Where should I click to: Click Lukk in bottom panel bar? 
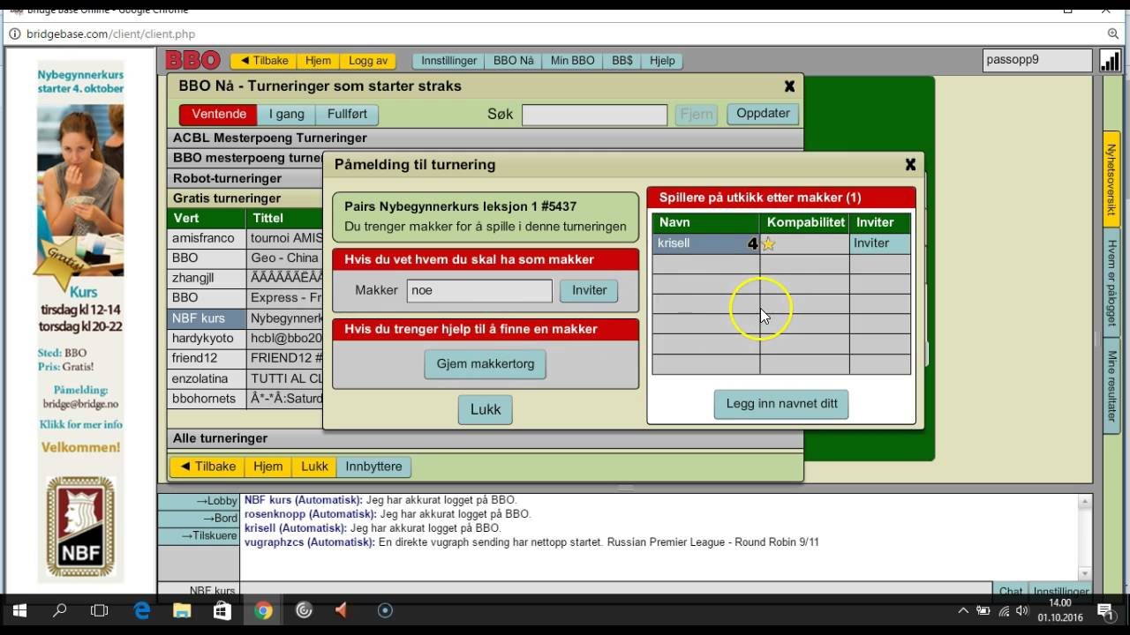coord(314,467)
